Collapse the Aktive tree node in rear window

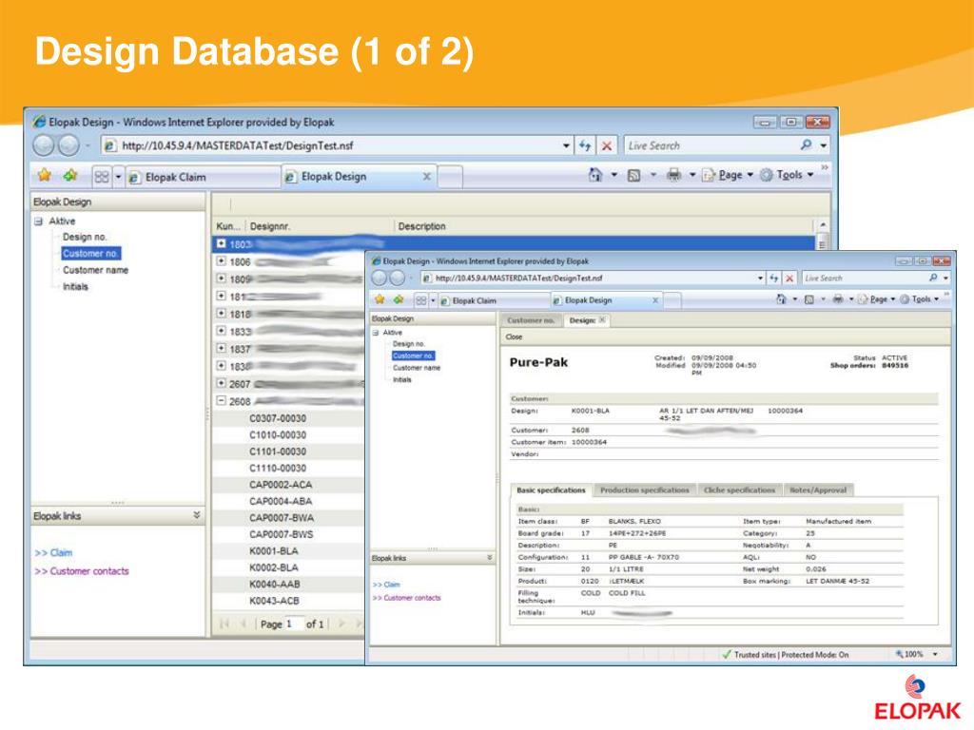(38, 221)
